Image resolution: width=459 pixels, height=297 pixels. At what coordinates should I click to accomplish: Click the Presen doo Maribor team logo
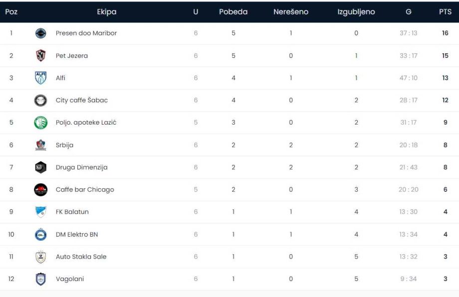(41, 33)
